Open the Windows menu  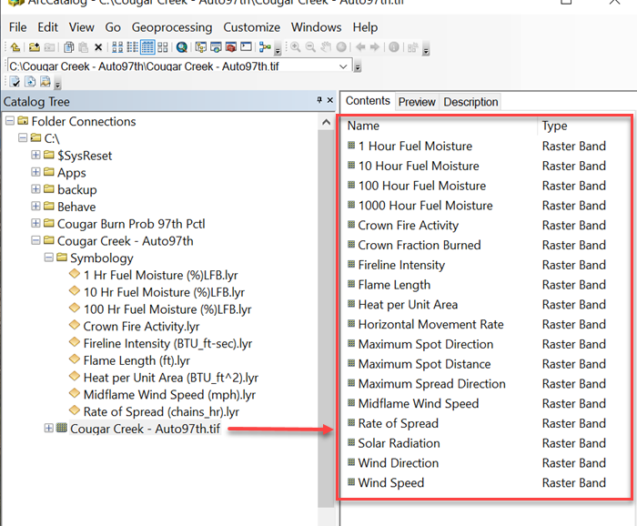pos(316,27)
